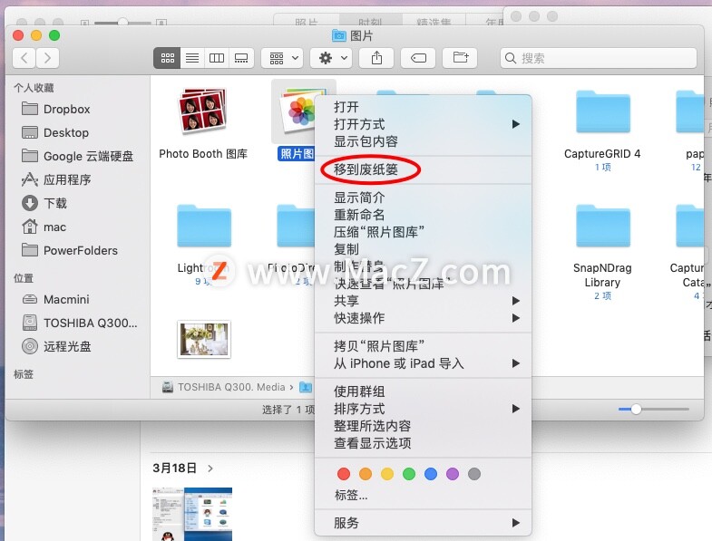Select the 照片图库 library icon
This screenshot has width=712, height=541.
(298, 112)
